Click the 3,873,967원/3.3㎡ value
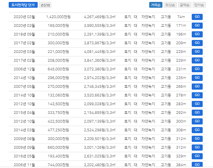This screenshot has height=168, width=213. coord(100,43)
